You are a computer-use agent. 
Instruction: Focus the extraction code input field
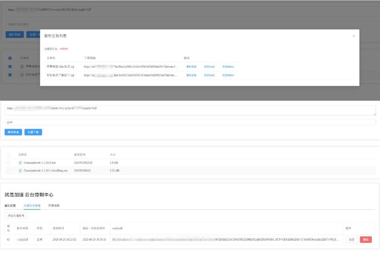pyautogui.click(x=190, y=122)
